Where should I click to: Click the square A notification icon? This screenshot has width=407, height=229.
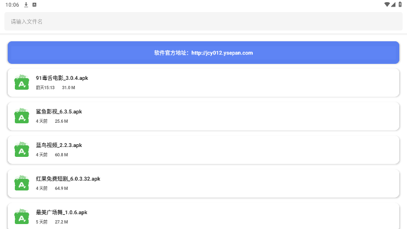(35, 4)
